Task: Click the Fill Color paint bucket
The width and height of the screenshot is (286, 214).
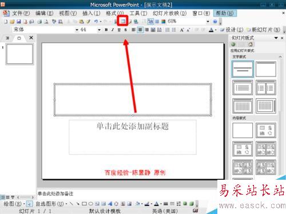Action: tap(138, 204)
